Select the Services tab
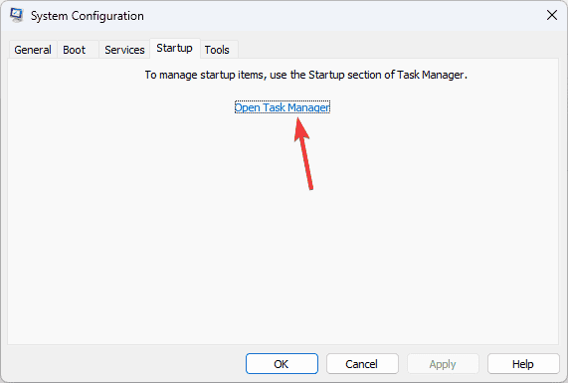 coord(124,50)
